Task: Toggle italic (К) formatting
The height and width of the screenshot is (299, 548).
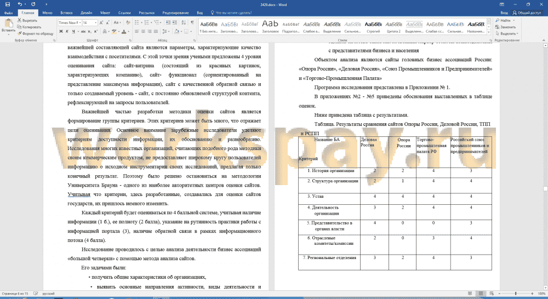Action: coord(67,31)
